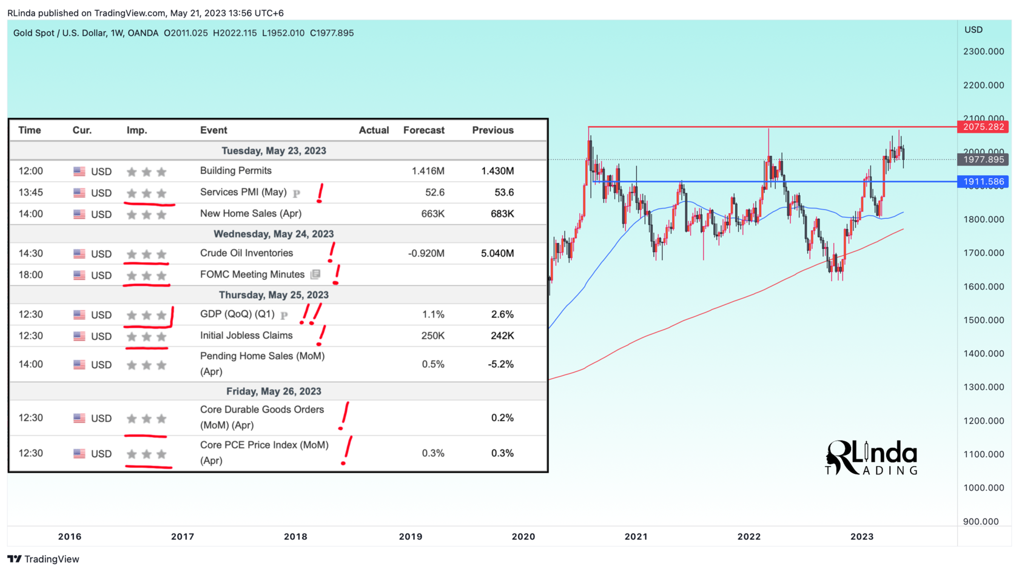Viewport: 1019px width, 572px height.
Task: Open the Initial Jobless Claims event
Action: [246, 336]
